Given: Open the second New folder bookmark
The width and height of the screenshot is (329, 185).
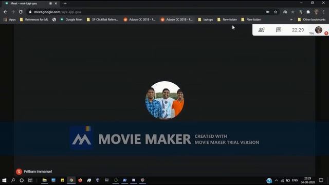Looking at the screenshot, I should [x=251, y=20].
